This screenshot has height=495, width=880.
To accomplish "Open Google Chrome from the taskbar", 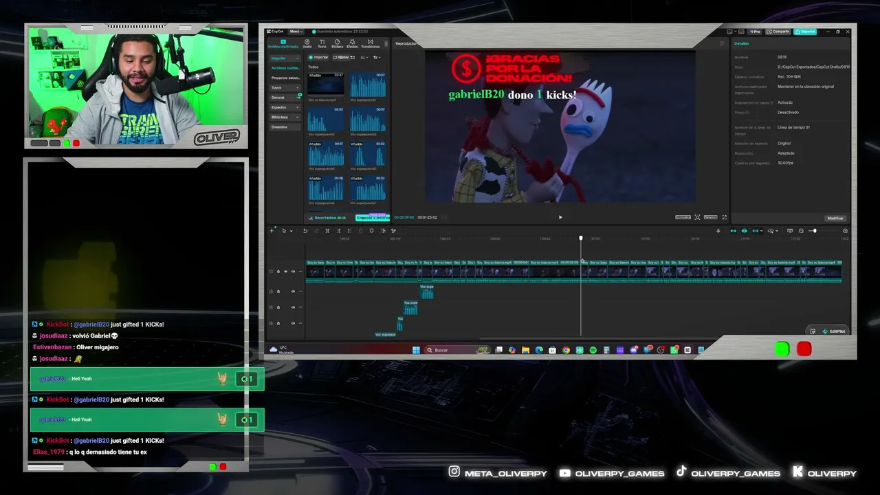I will click(x=566, y=350).
